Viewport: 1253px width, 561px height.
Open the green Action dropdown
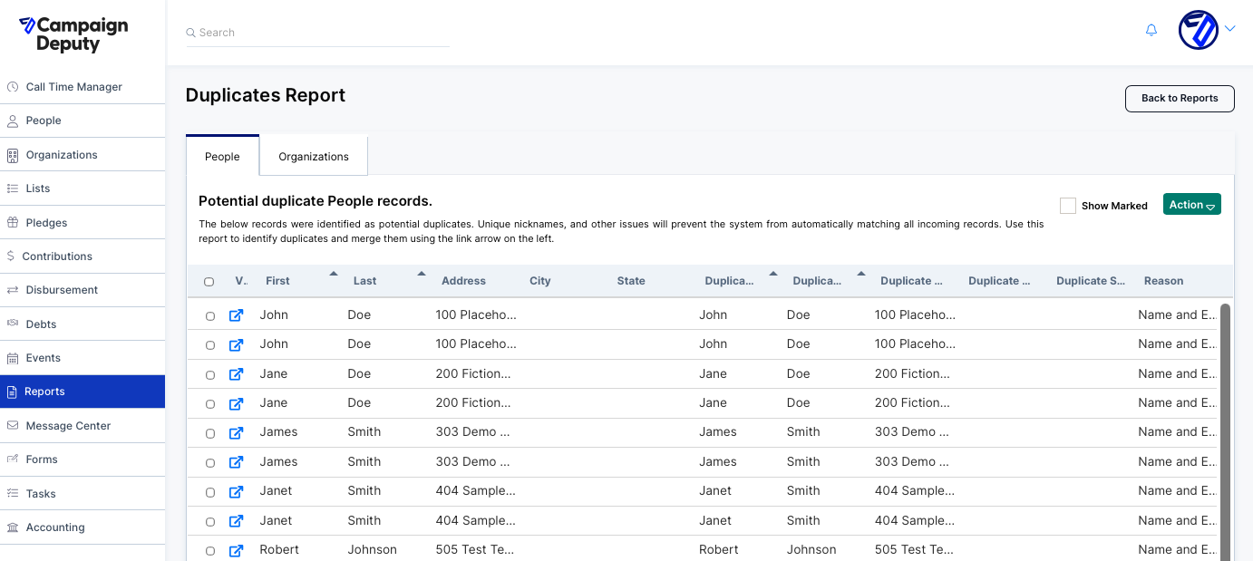[1191, 205]
